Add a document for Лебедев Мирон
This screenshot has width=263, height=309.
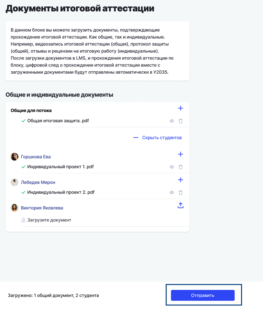coord(181,180)
